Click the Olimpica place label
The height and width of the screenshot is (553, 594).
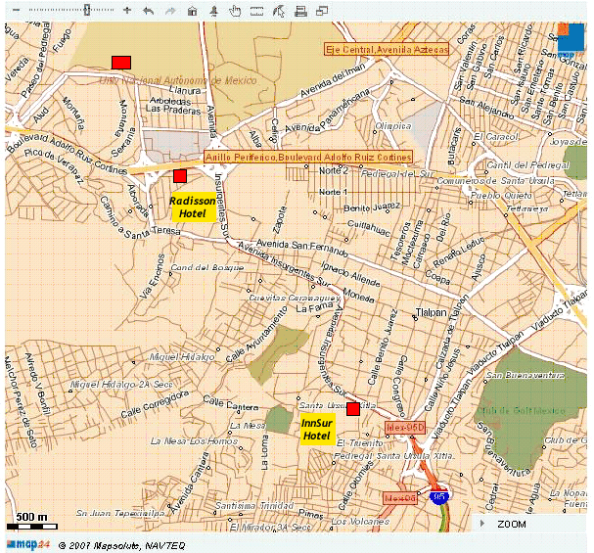pos(392,126)
